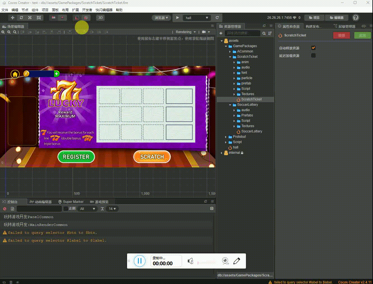Screen dimensions: 373x284
Task: Toggle the 3D scene view
Action: point(100,18)
